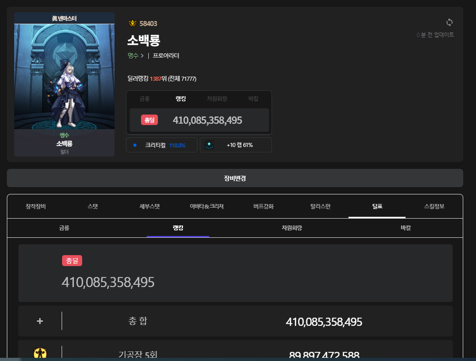Viewport: 476px width, 361px height.
Task: Click the refresh update icon
Action: [x=449, y=22]
